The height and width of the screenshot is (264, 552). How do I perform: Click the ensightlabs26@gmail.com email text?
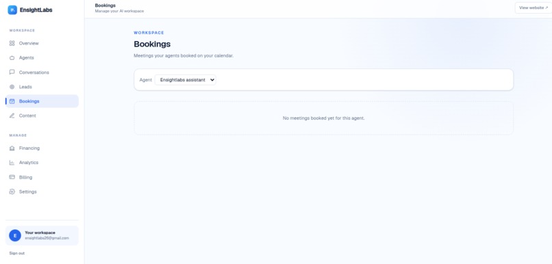click(47, 238)
